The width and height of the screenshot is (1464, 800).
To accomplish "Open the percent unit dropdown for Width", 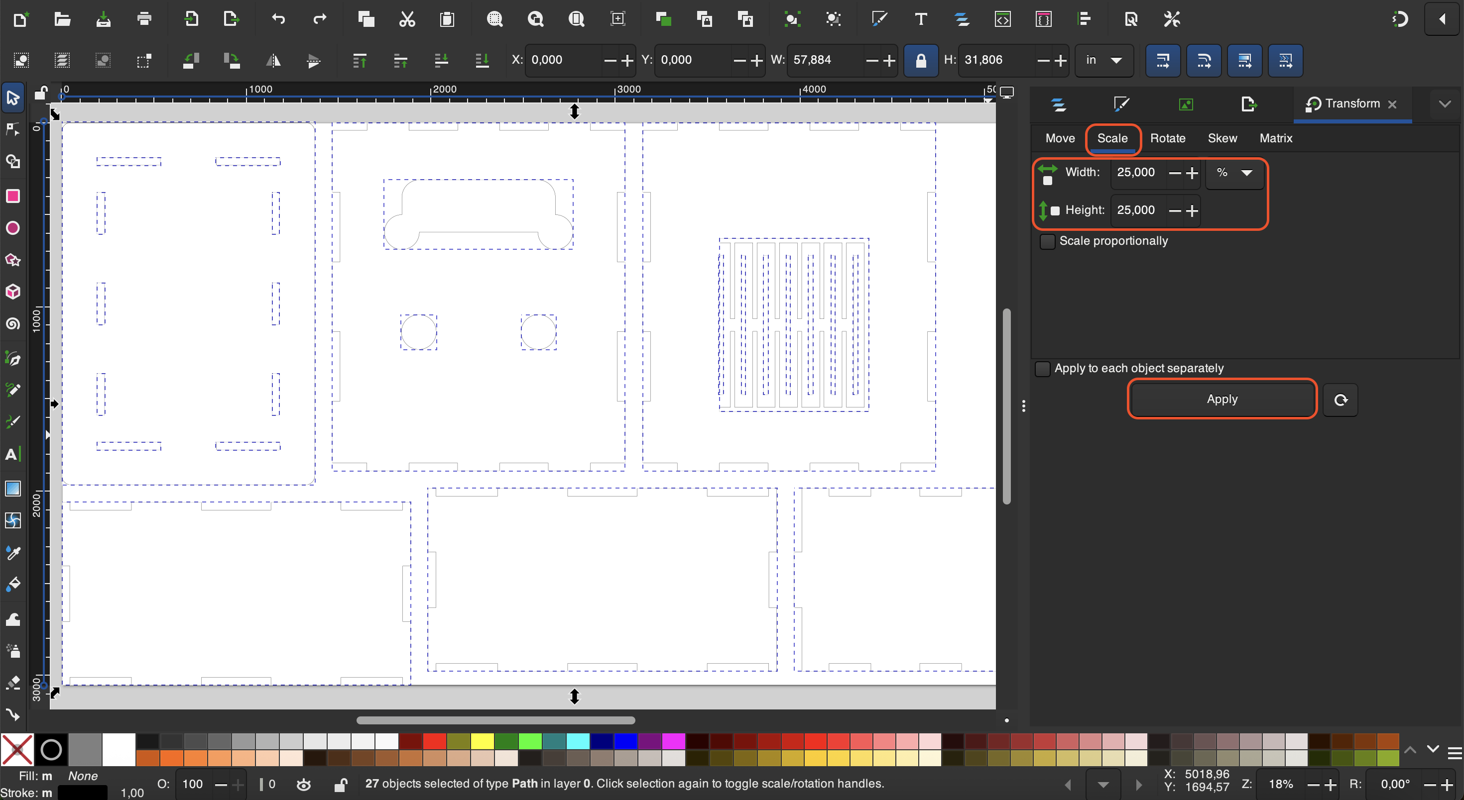I will pos(1234,173).
